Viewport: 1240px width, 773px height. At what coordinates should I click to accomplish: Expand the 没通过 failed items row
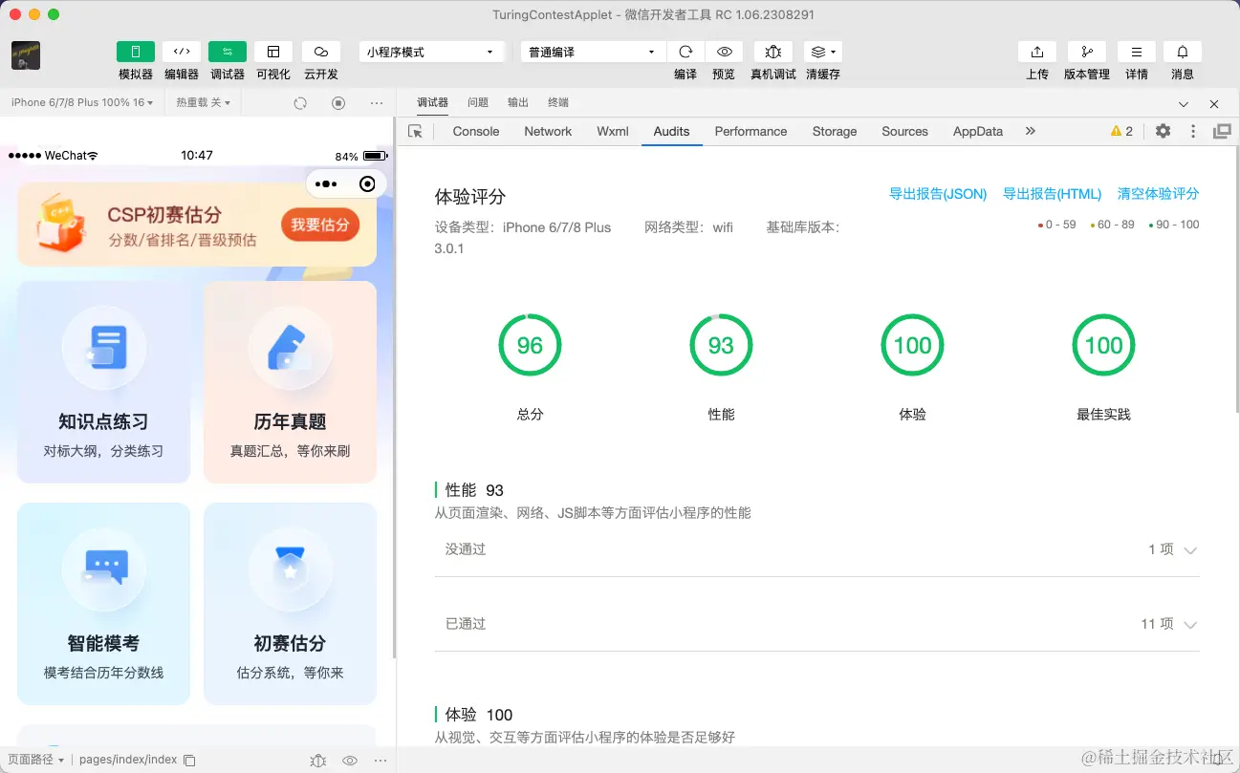(817, 549)
